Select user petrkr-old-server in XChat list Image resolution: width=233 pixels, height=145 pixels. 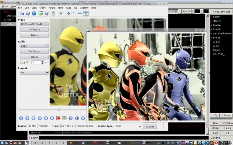pyautogui.click(x=222, y=33)
